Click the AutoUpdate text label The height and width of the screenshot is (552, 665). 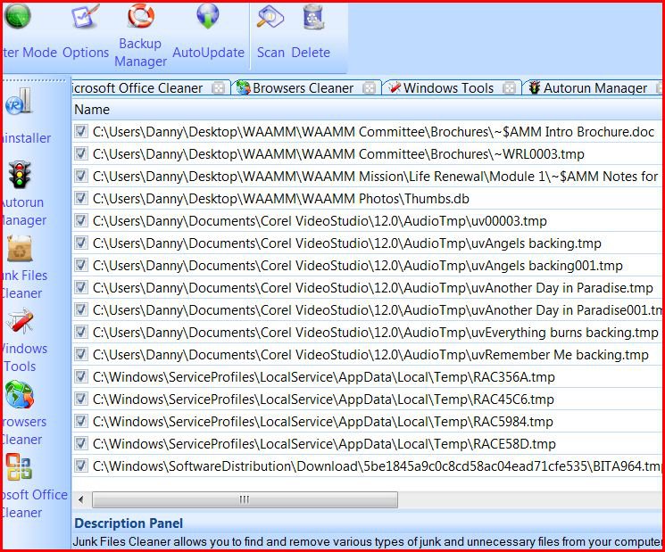(208, 53)
